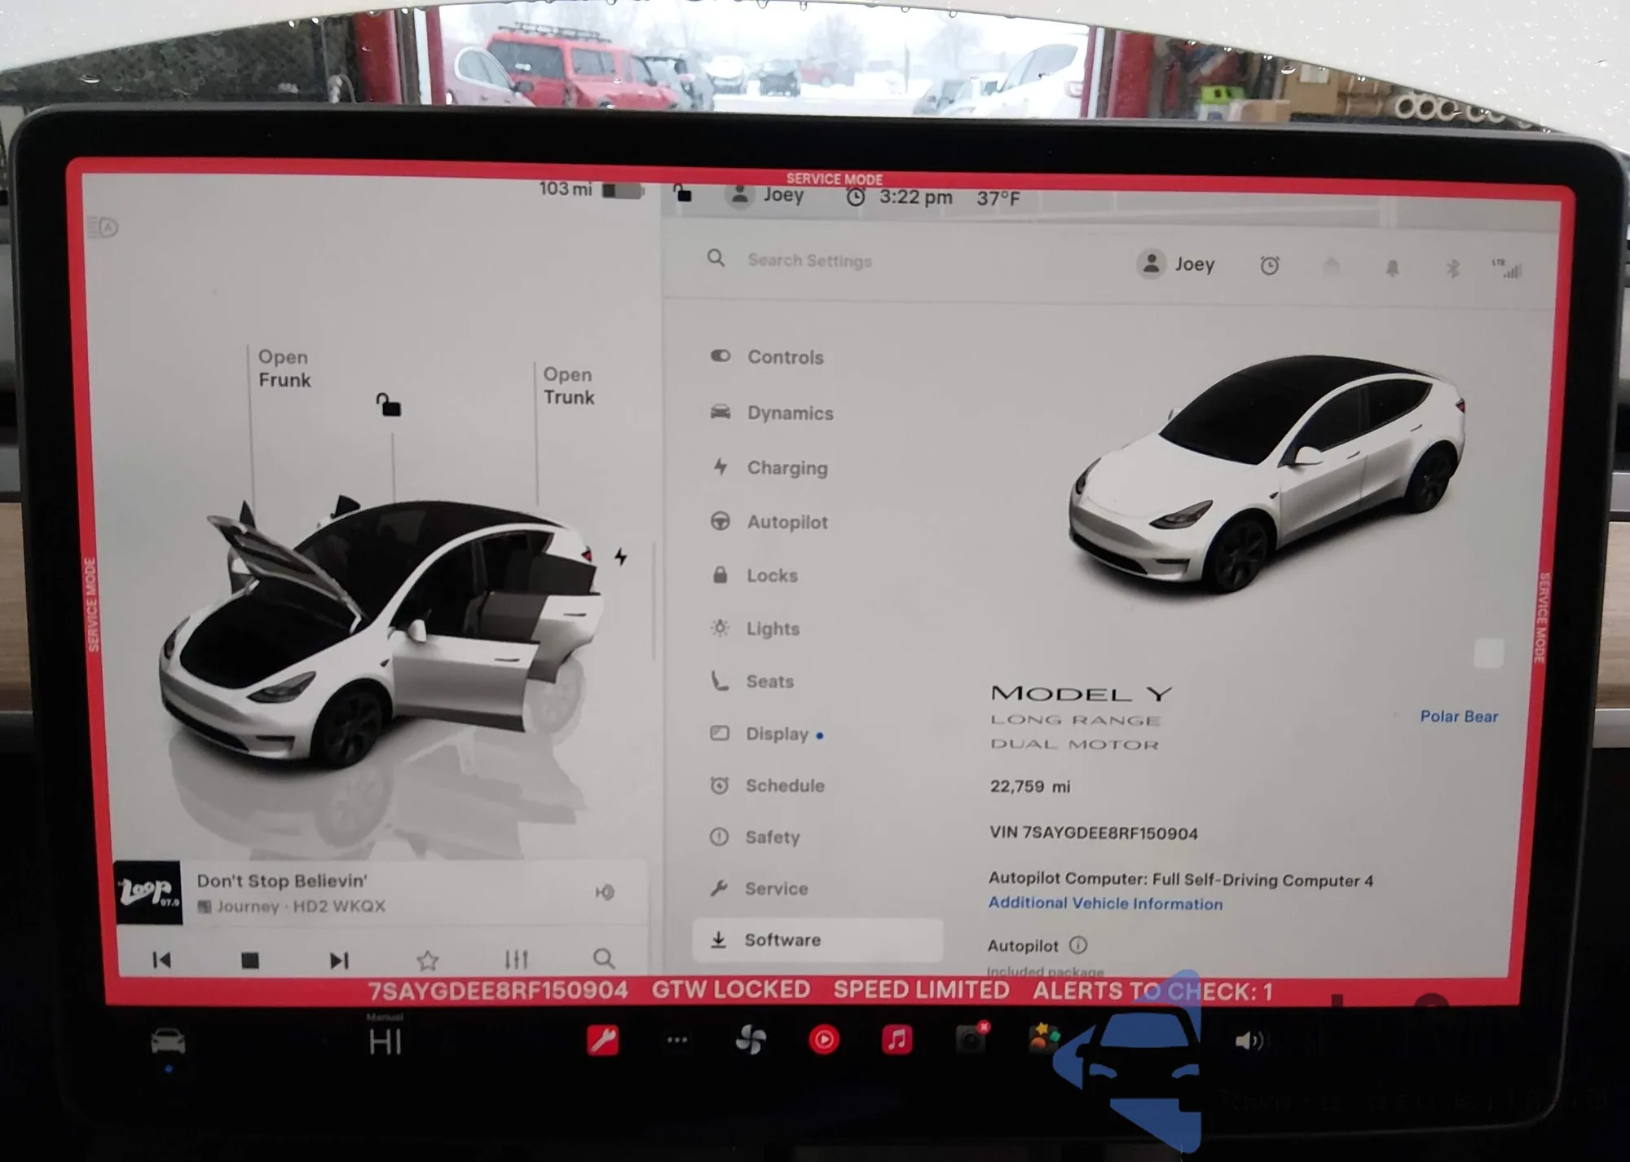Open the red Service Mode wrench app

coord(603,1040)
